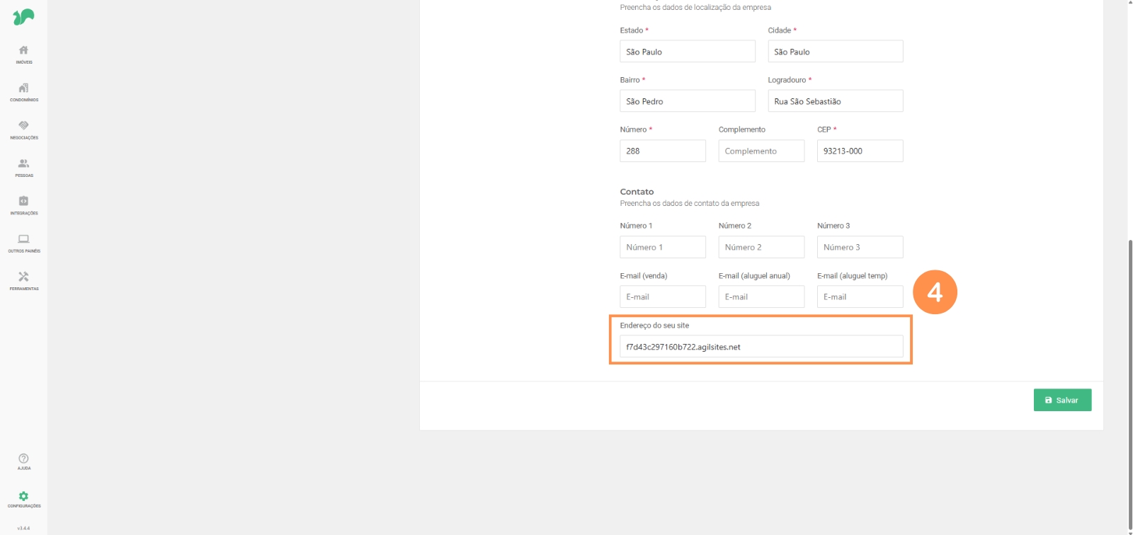Click the Complemento text field
The image size is (1133, 535).
coord(761,151)
